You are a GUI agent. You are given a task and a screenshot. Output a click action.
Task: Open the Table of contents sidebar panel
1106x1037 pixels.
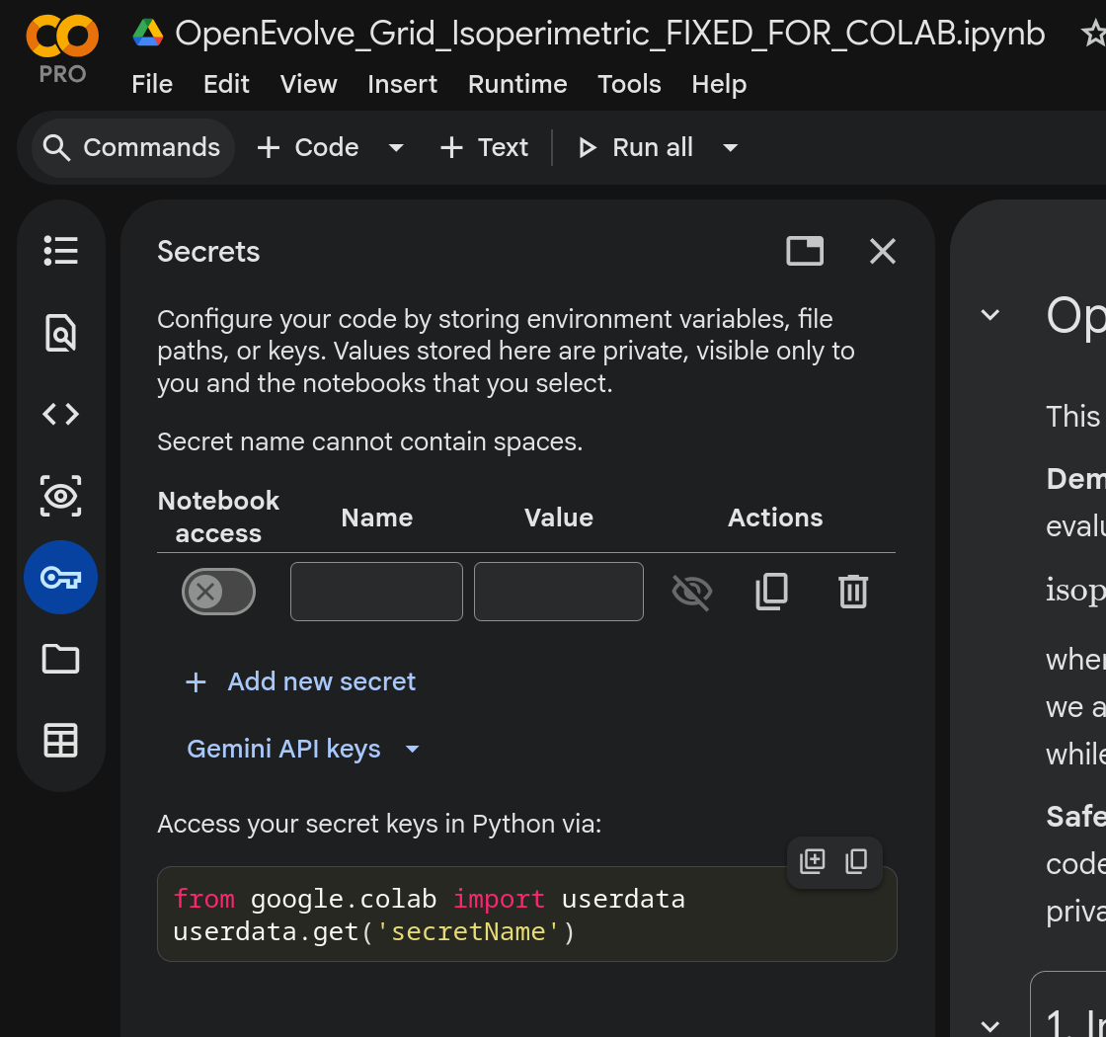click(x=60, y=251)
